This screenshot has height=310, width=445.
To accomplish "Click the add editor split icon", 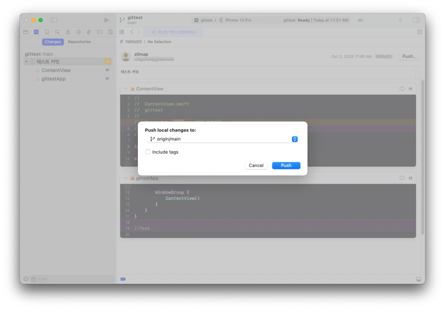I will coord(419,32).
